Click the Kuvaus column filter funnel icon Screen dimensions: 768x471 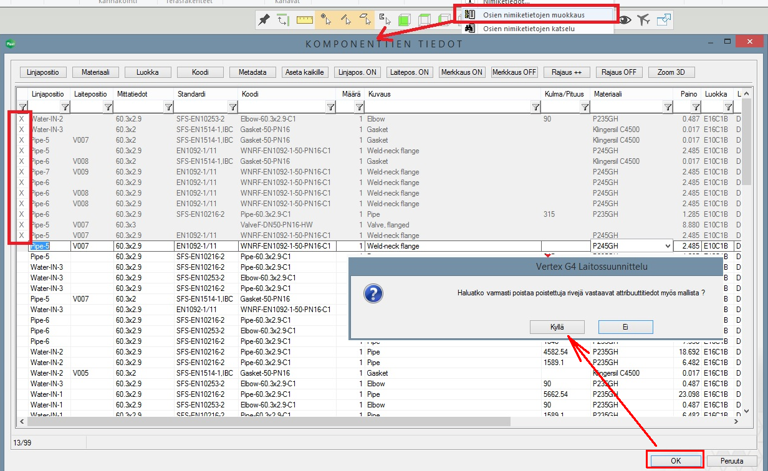tap(535, 108)
